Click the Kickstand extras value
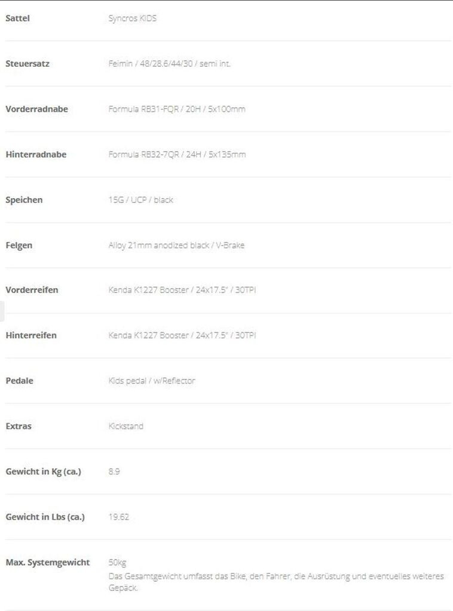 (x=126, y=426)
